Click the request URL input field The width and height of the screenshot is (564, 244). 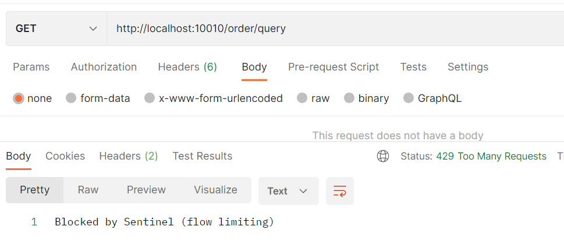[335, 29]
